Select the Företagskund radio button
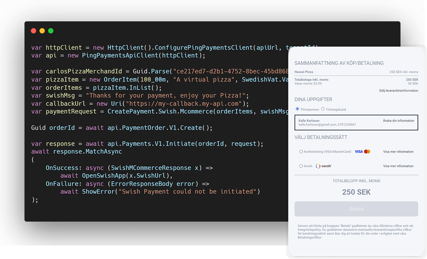This screenshot has width=427, height=259. (x=322, y=109)
